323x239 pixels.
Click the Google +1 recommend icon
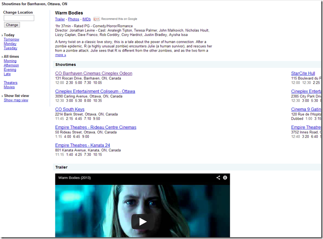pos(96,19)
